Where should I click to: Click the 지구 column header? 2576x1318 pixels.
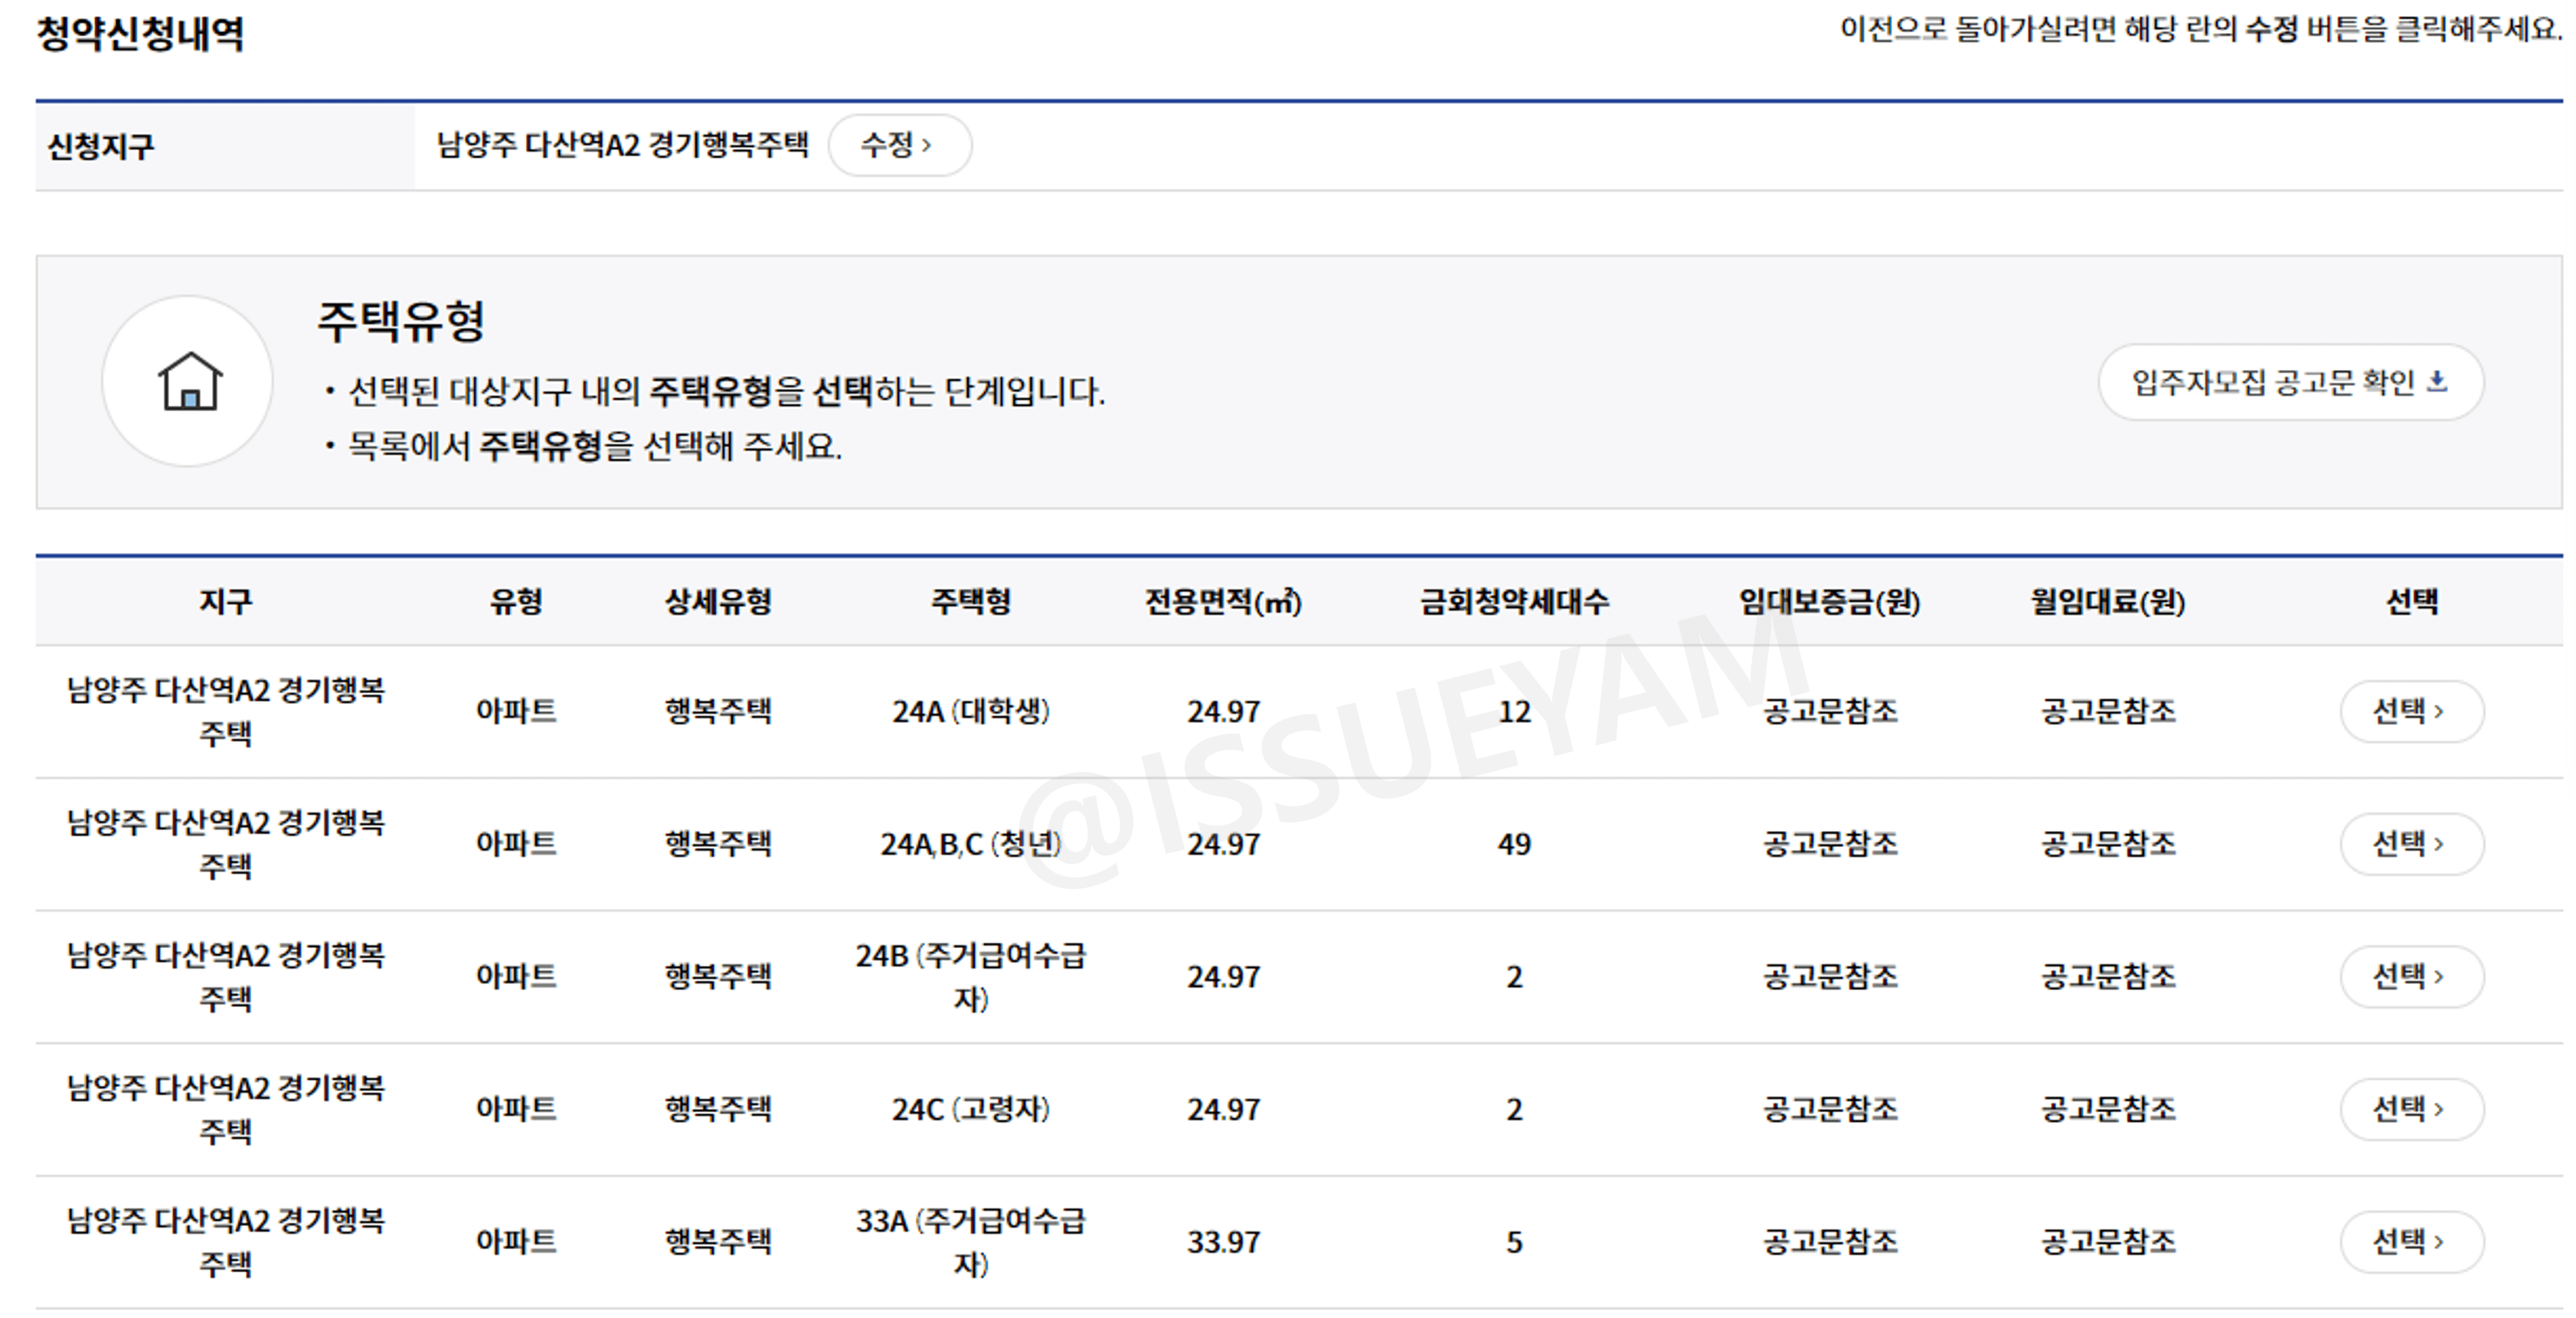click(224, 601)
